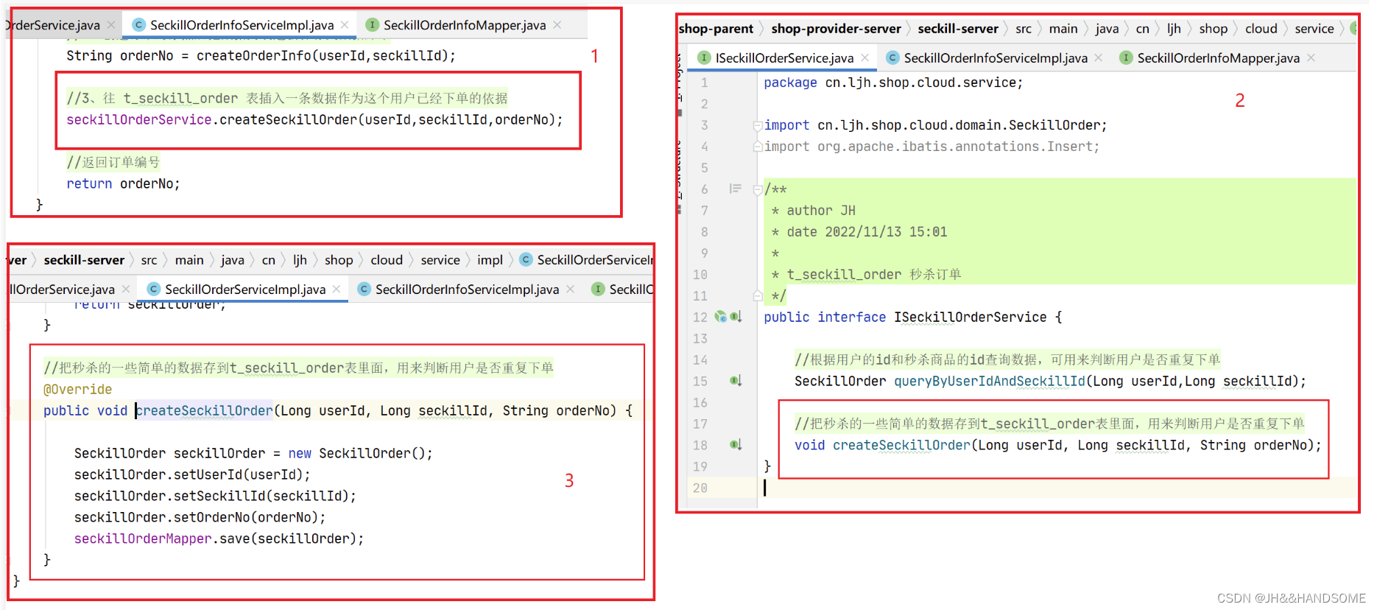Click the fold end marker on line 4
Image resolution: width=1377 pixels, height=610 pixels.
point(758,147)
